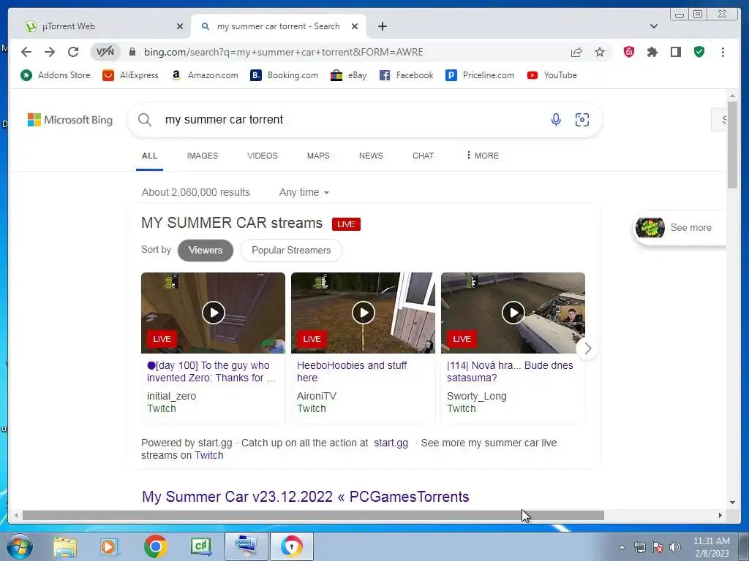Open Addons Store bookmark

pos(55,75)
